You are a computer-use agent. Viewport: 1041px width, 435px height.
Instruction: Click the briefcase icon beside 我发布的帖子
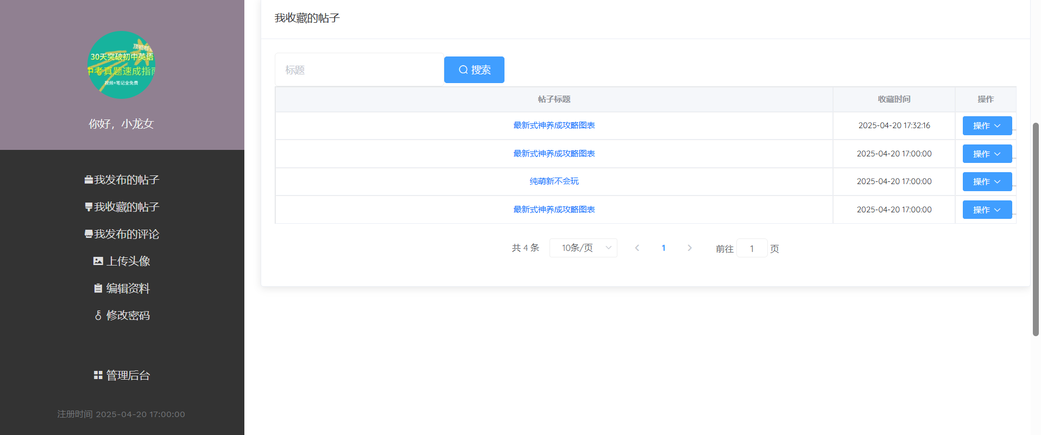(x=89, y=180)
